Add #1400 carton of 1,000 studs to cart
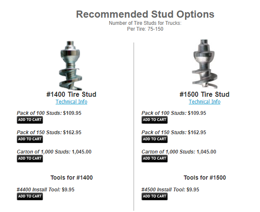 (x=30, y=159)
